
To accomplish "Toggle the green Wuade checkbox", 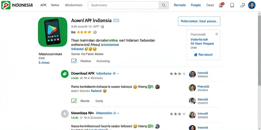I will coord(74,101).
